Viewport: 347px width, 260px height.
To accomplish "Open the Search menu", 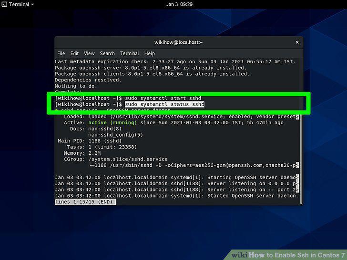I will [x=107, y=53].
